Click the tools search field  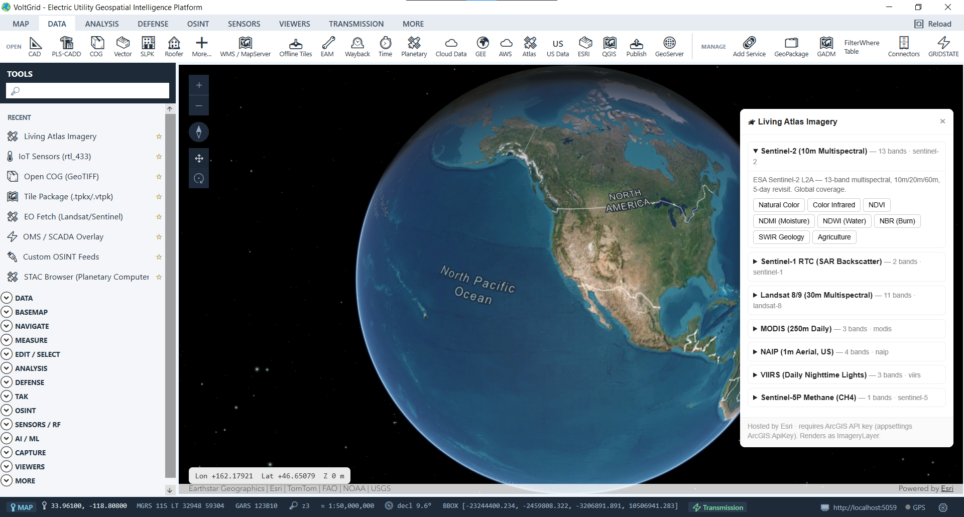click(x=87, y=91)
